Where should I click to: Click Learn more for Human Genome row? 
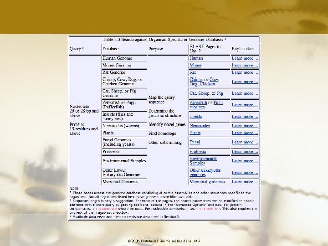coord(245,58)
